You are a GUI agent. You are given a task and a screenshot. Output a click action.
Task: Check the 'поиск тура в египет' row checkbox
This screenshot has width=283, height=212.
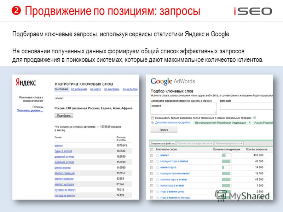coord(152,186)
